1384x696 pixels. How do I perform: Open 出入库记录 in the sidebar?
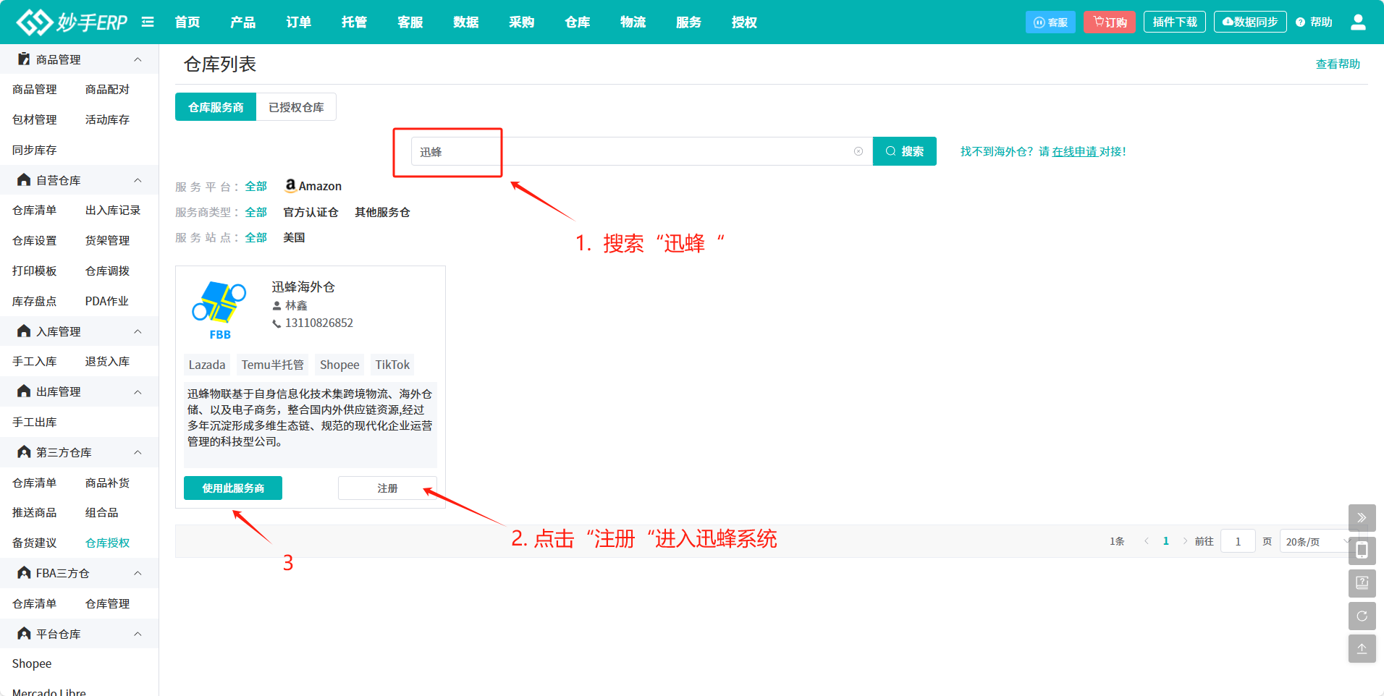[113, 210]
